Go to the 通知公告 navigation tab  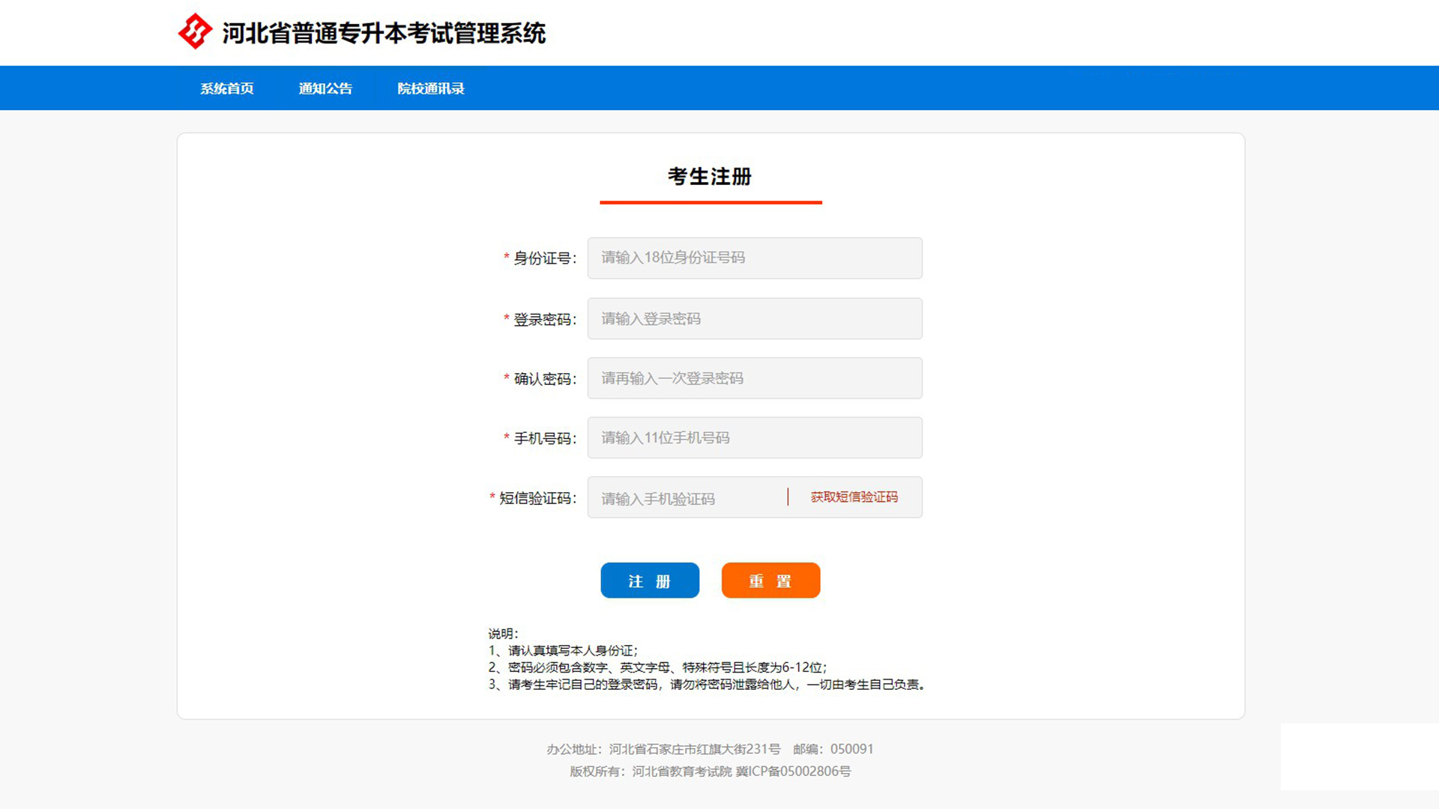pos(325,88)
